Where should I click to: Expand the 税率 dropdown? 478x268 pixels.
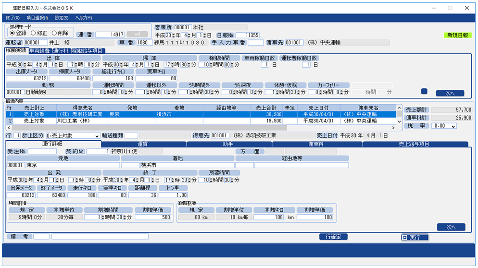pos(453,126)
